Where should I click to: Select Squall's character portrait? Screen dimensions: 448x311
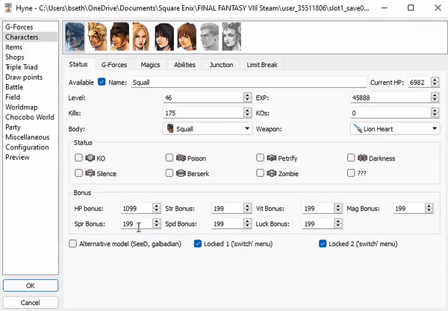coord(75,37)
